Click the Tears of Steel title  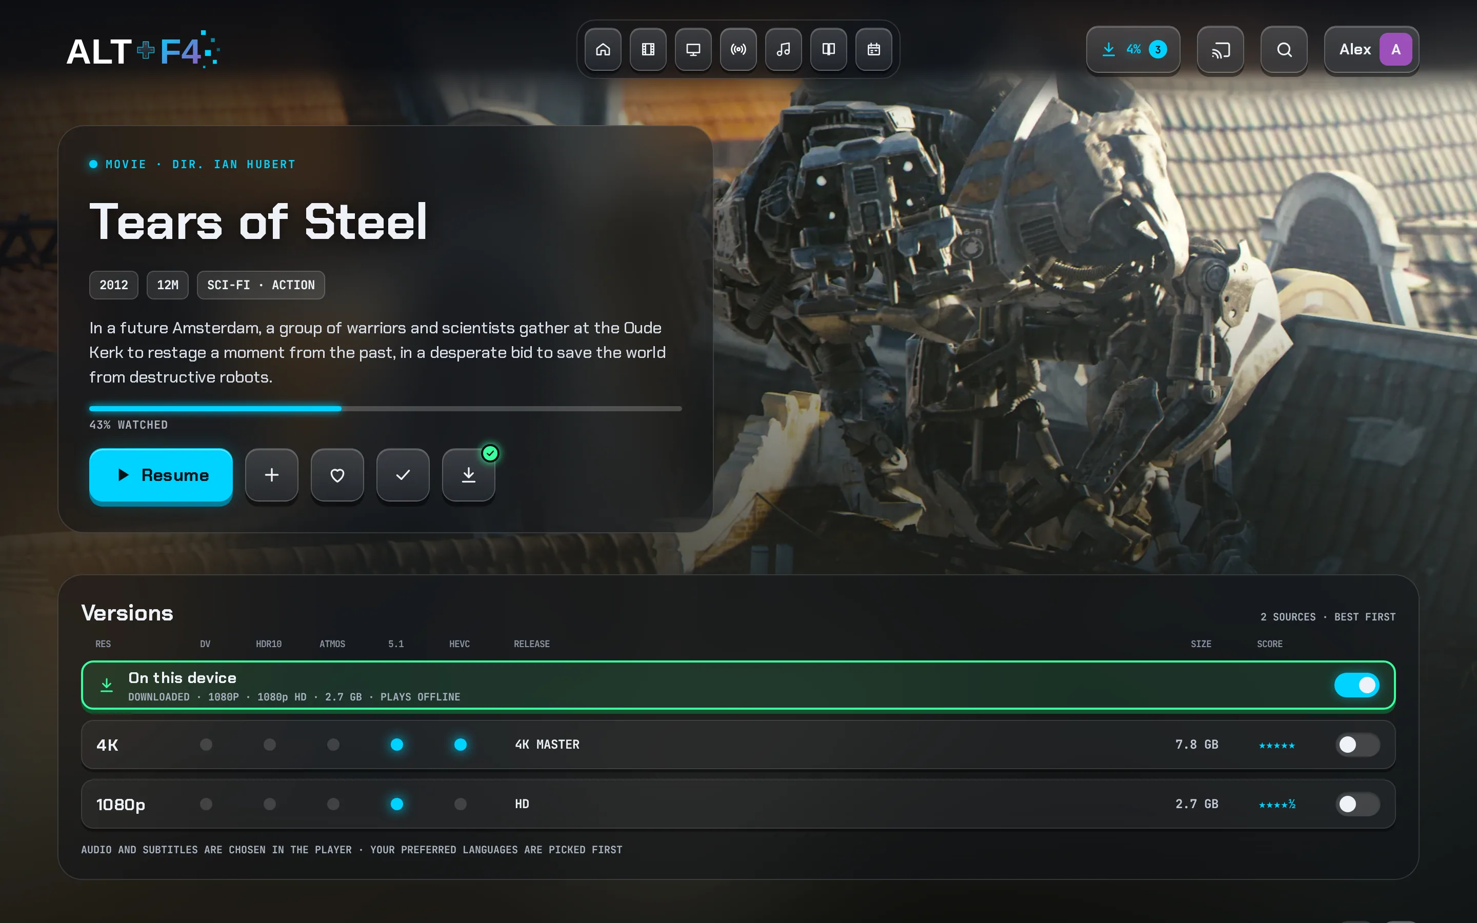(258, 222)
